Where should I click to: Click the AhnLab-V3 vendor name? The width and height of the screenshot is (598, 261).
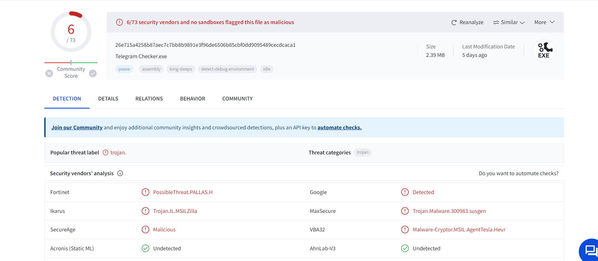323,248
